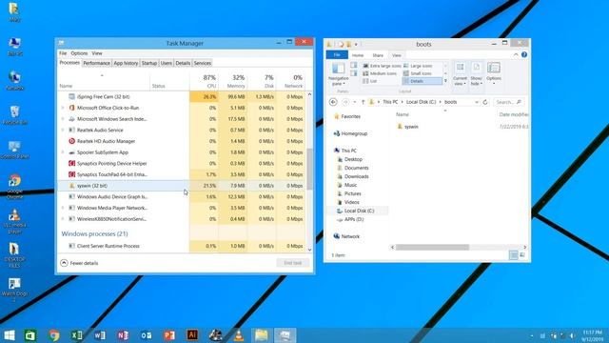Switch Explorer to details view icon in status bar
The image size is (609, 343).
point(514,255)
